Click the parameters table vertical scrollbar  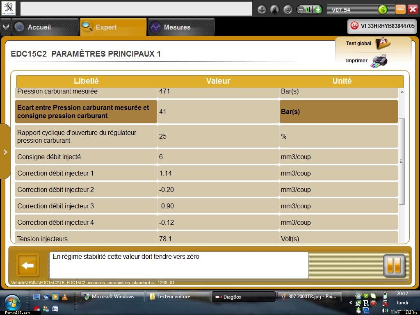(x=402, y=161)
